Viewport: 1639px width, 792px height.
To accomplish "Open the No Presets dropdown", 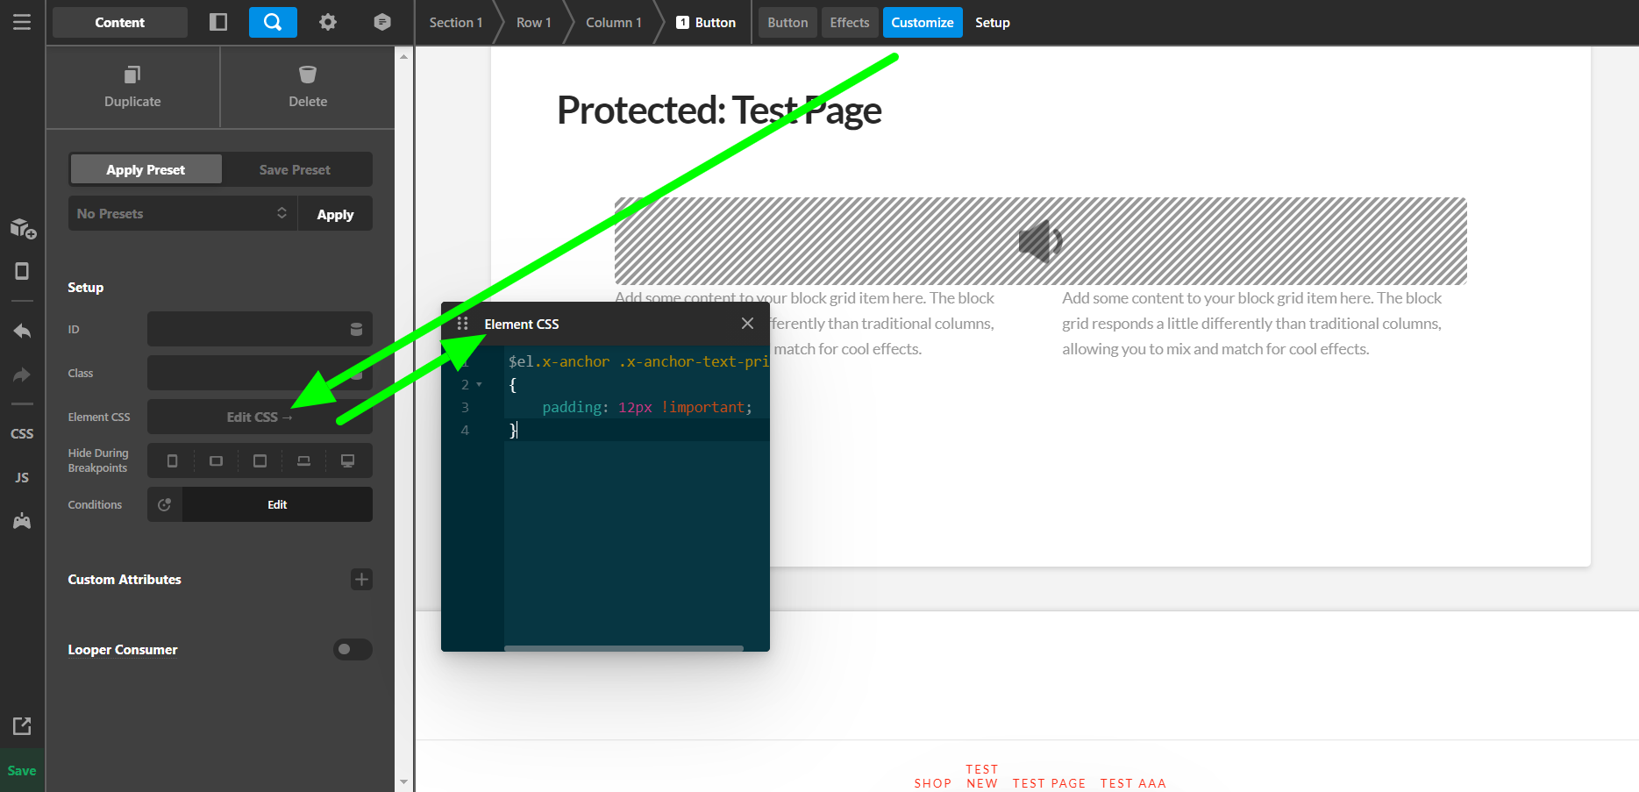I will pyautogui.click(x=182, y=213).
